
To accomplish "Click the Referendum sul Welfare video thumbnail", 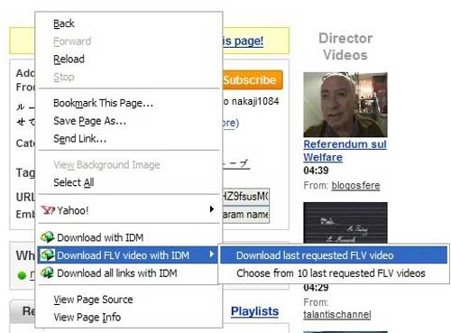I will pyautogui.click(x=345, y=105).
